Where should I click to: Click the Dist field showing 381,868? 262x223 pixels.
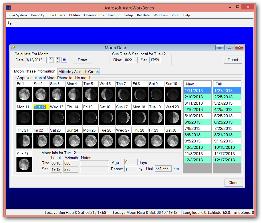click(163, 169)
